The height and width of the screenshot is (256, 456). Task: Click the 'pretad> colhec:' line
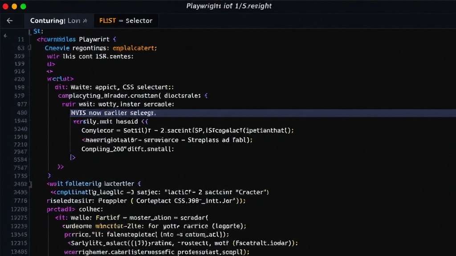(75, 209)
